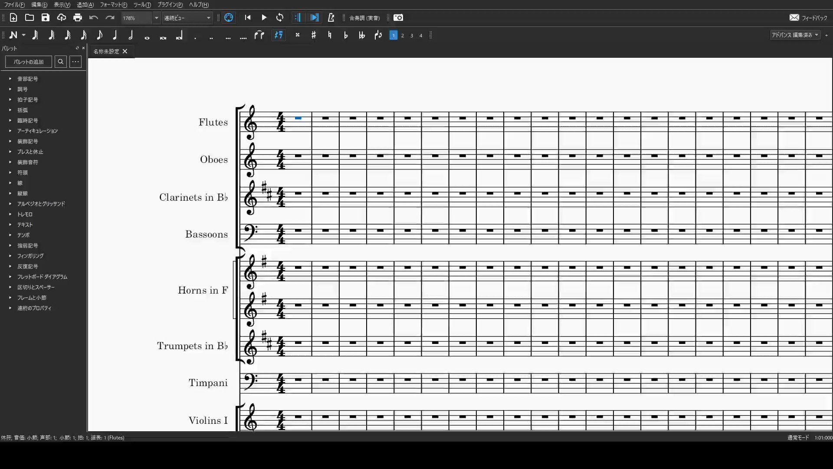Select the 名称未設定 score tab
Screen dimensions: 833x469
click(106, 51)
